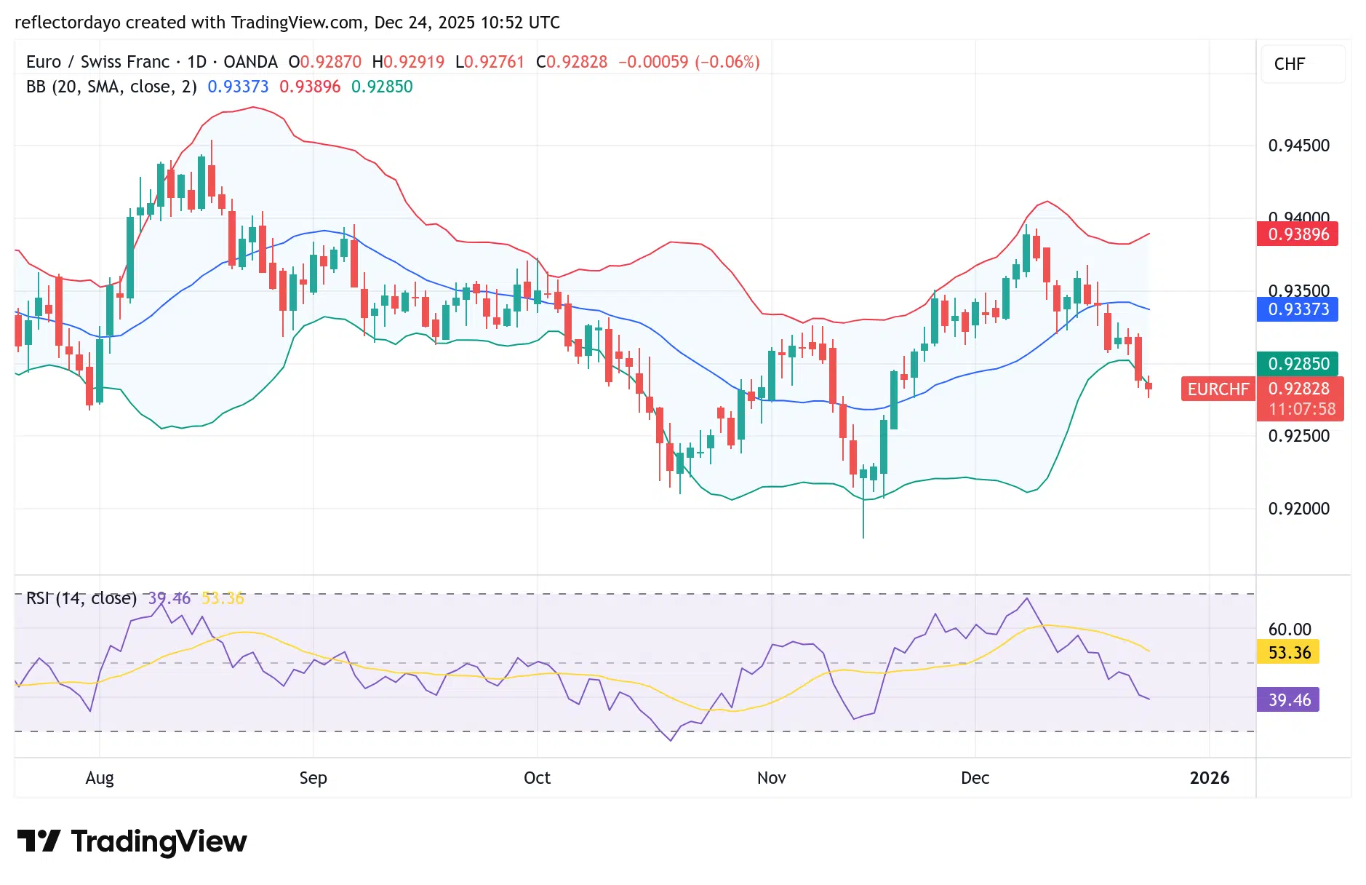
Task: Select the green lower band 0.92850 price label
Action: pyautogui.click(x=1297, y=364)
